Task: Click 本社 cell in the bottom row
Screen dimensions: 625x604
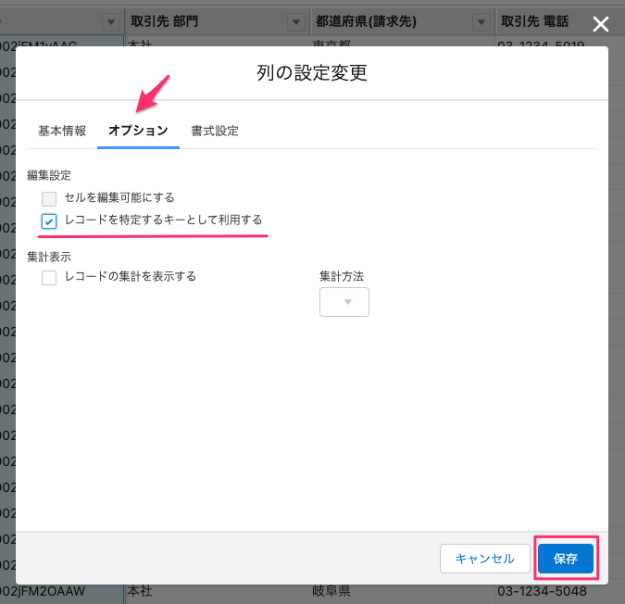Action: (x=140, y=591)
